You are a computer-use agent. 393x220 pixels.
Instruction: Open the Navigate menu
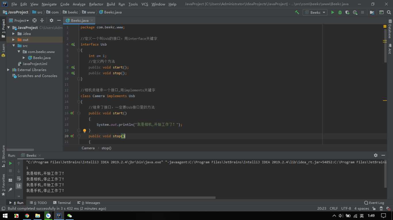[x=49, y=4]
